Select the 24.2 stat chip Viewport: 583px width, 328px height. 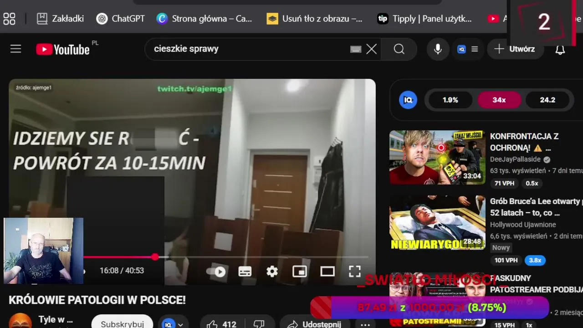[x=547, y=100]
